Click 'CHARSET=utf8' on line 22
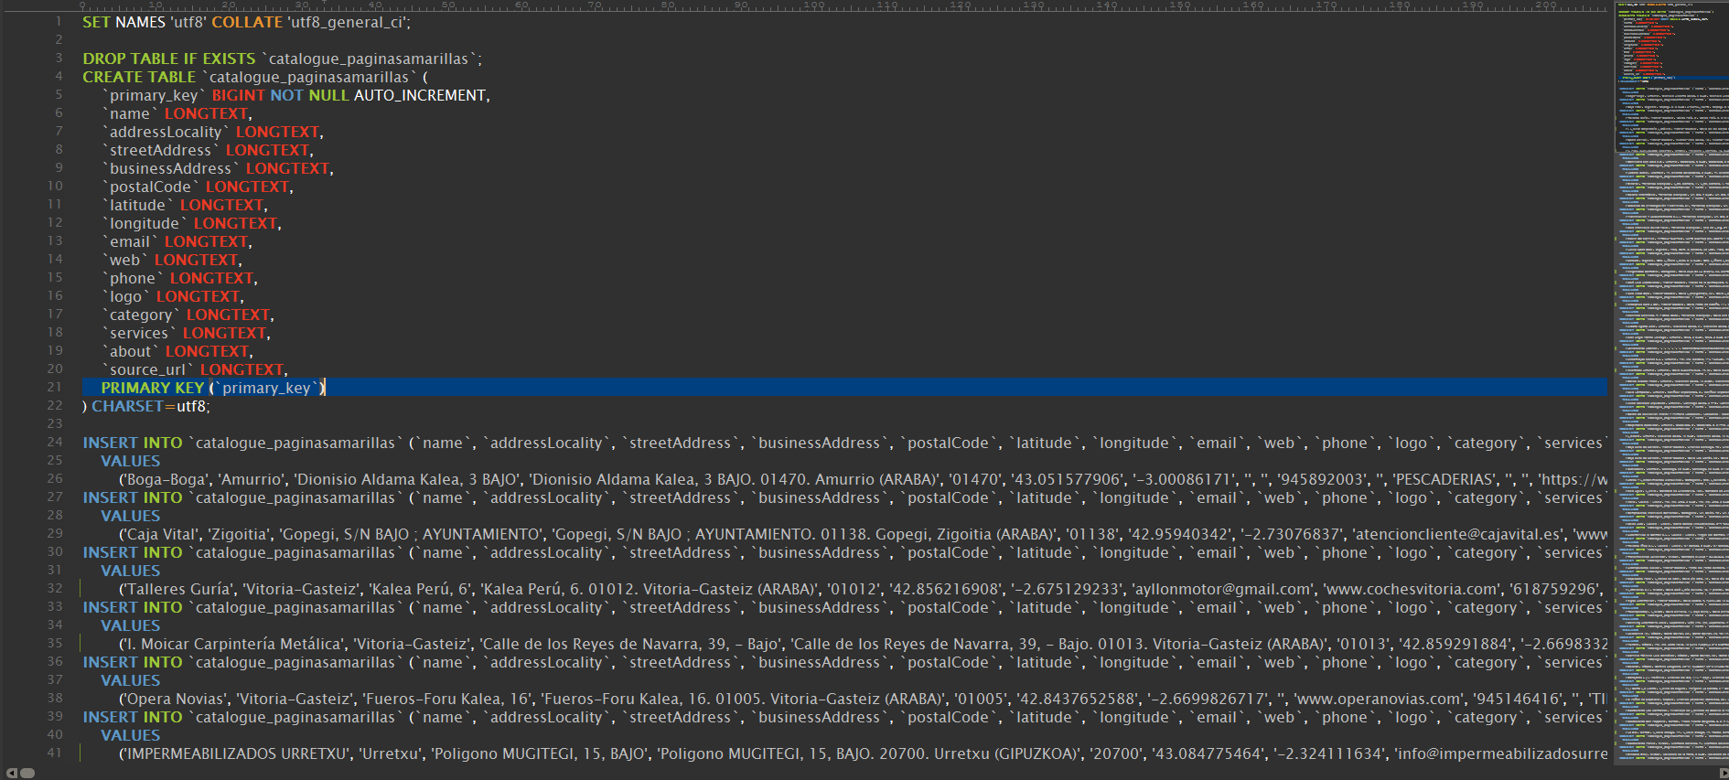The height and width of the screenshot is (780, 1729). (x=150, y=406)
